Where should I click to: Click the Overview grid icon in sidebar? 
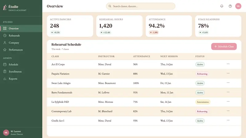(5, 29)
